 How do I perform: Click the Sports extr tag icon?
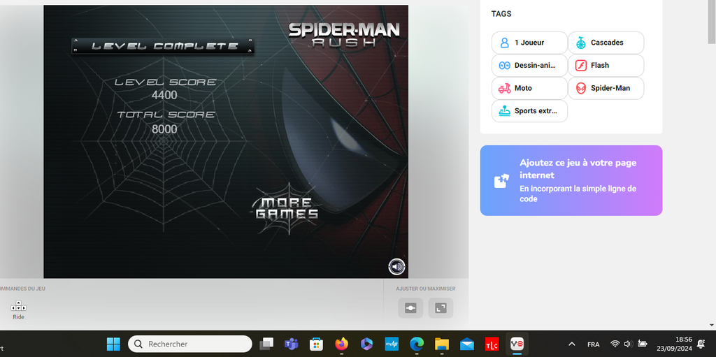tap(505, 111)
